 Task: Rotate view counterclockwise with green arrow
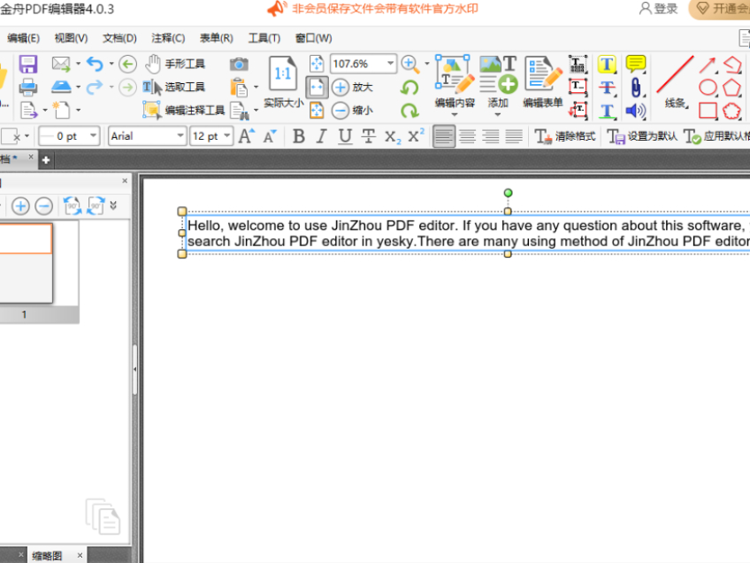click(x=409, y=87)
